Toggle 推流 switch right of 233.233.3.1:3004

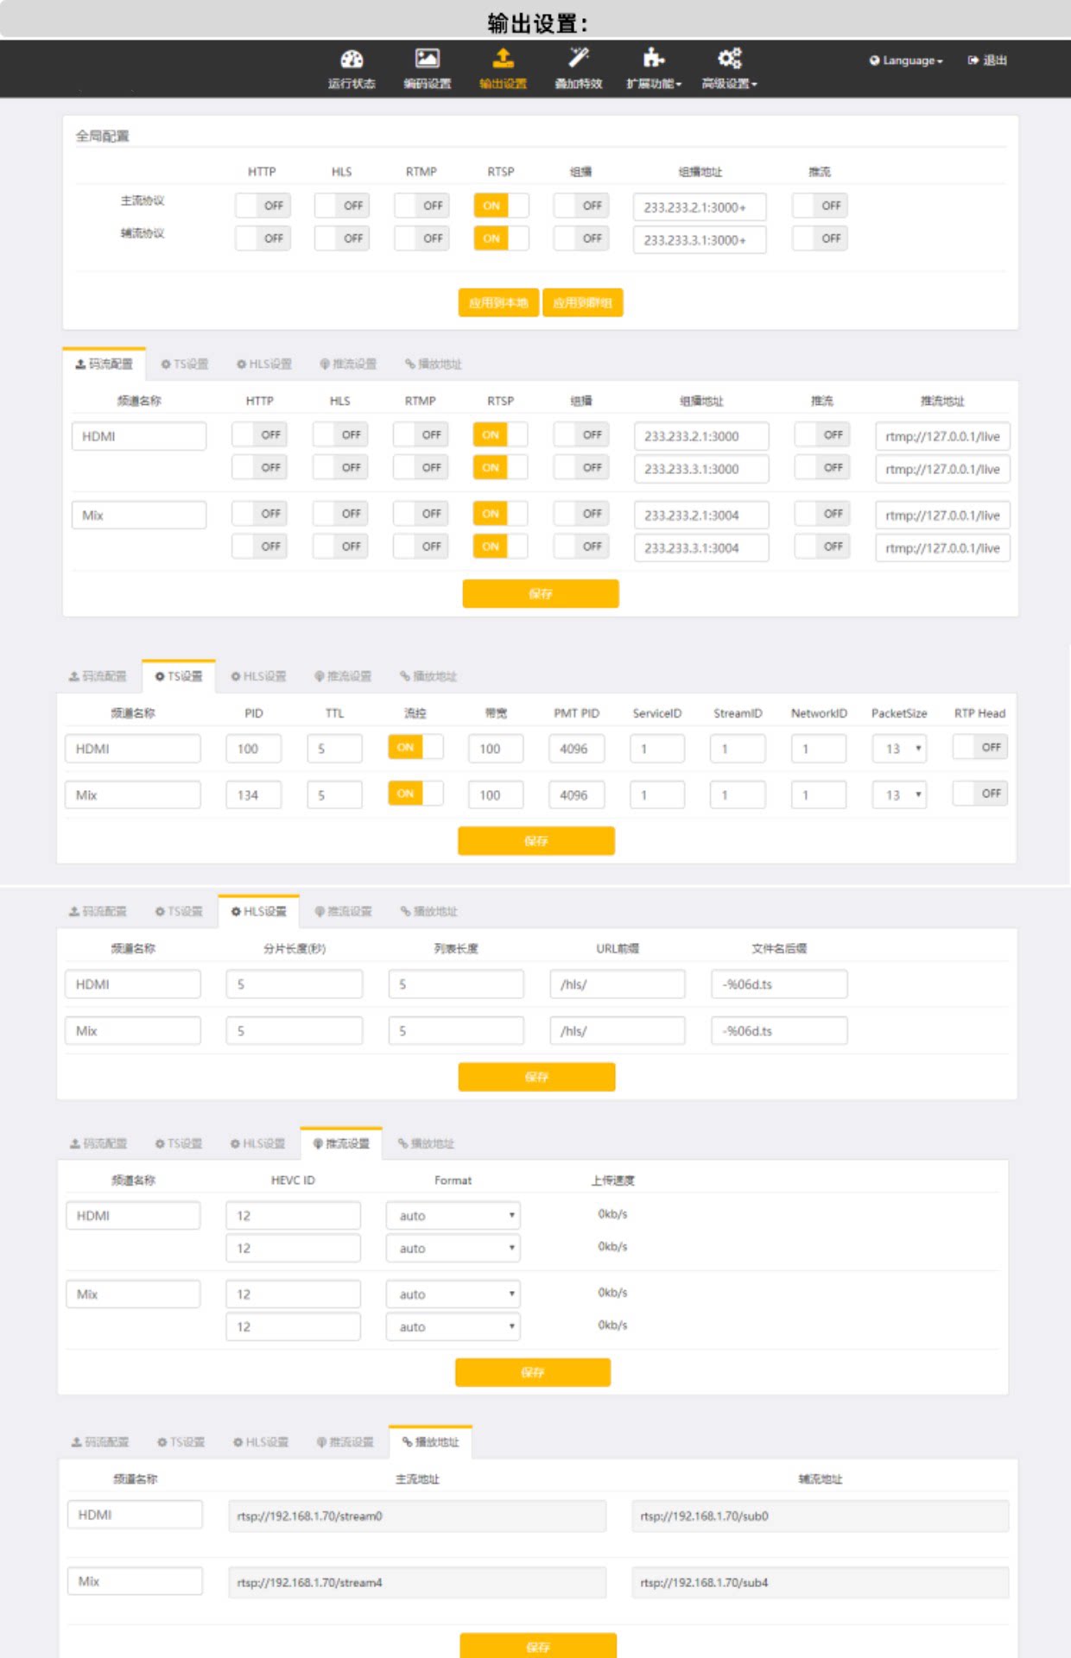click(821, 547)
